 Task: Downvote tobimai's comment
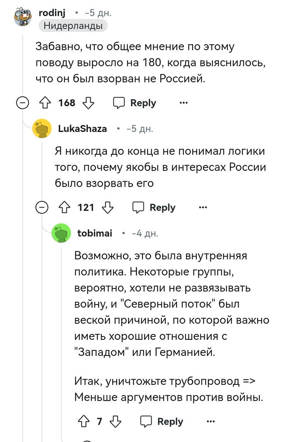pos(116,421)
